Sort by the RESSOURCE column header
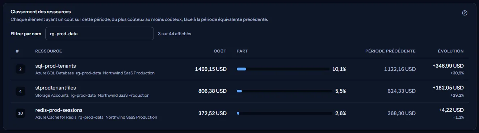 pos(49,51)
